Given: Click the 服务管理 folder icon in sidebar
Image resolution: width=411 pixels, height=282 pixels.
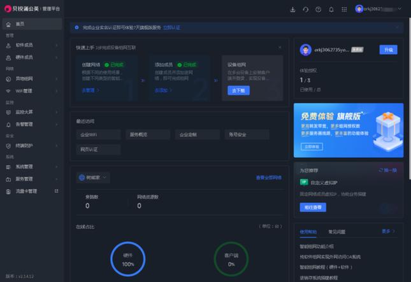Looking at the screenshot, I should (8, 180).
